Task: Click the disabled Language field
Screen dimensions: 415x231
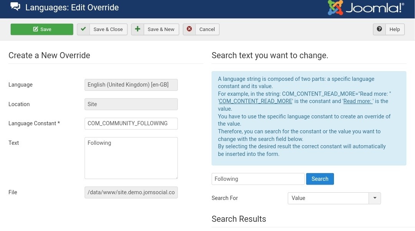Action: (131, 85)
